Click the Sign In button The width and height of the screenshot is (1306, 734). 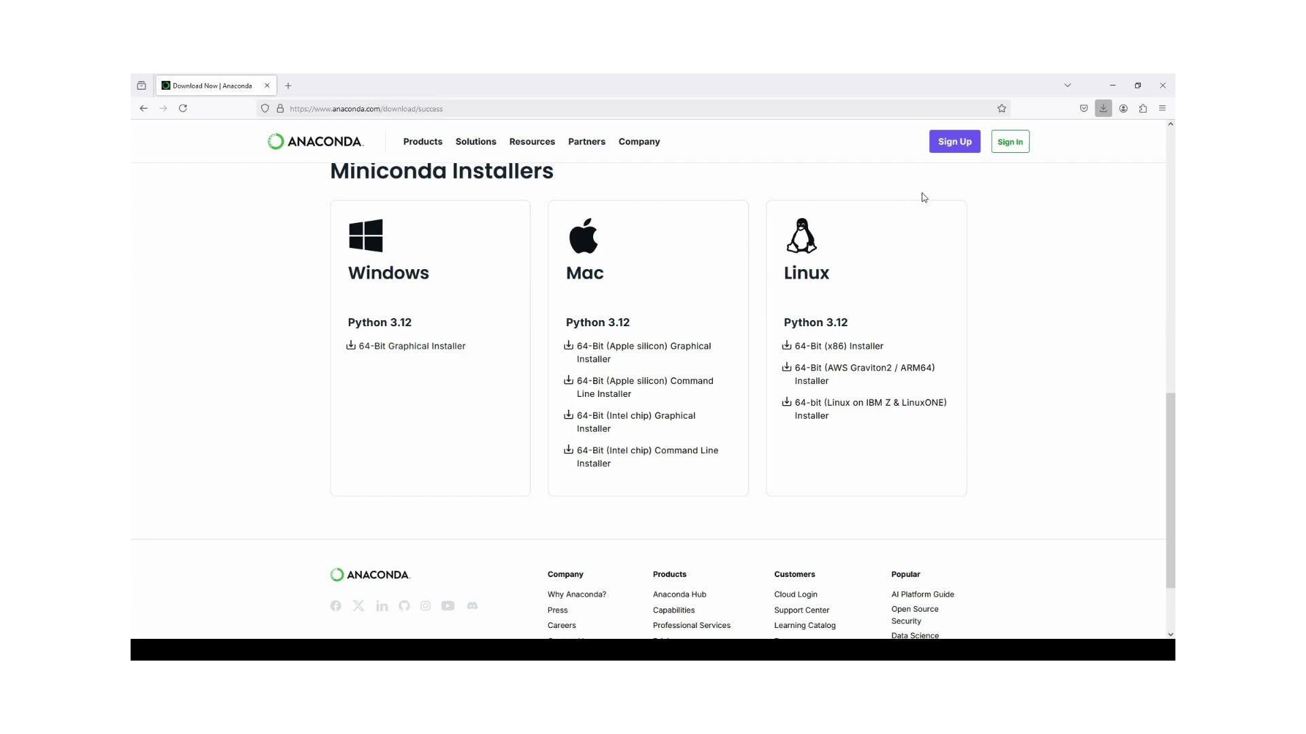1010,141
